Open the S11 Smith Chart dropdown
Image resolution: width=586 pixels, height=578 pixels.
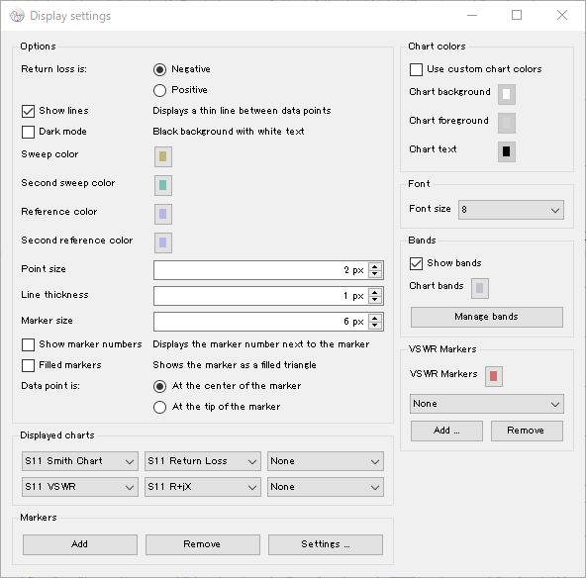pos(80,461)
